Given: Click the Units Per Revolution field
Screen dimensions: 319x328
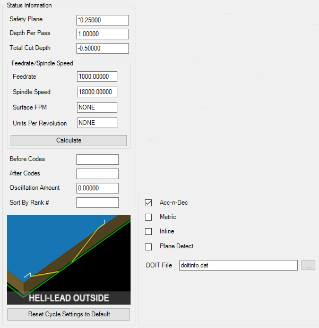Looking at the screenshot, I should pos(97,123).
